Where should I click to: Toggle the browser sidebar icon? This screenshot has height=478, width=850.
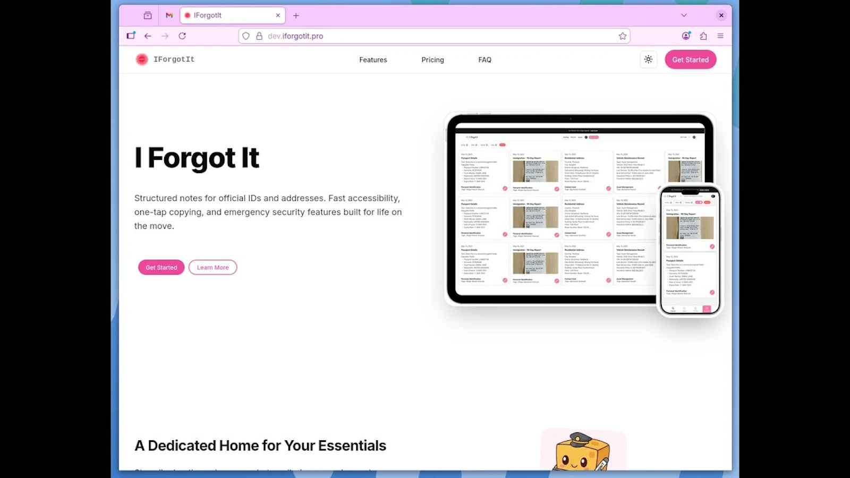click(131, 36)
